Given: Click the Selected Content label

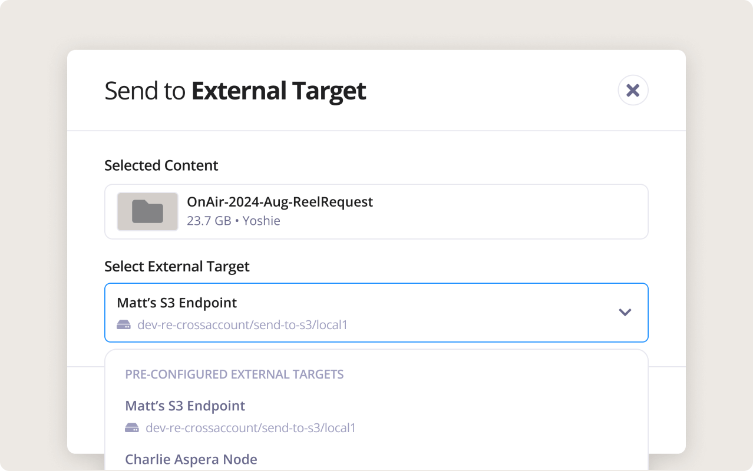Looking at the screenshot, I should point(161,165).
